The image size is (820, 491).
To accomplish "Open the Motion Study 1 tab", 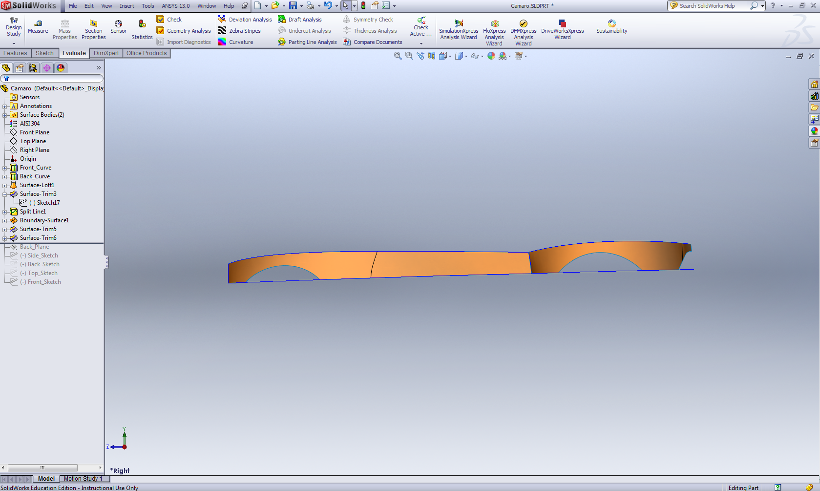I will [x=83, y=479].
